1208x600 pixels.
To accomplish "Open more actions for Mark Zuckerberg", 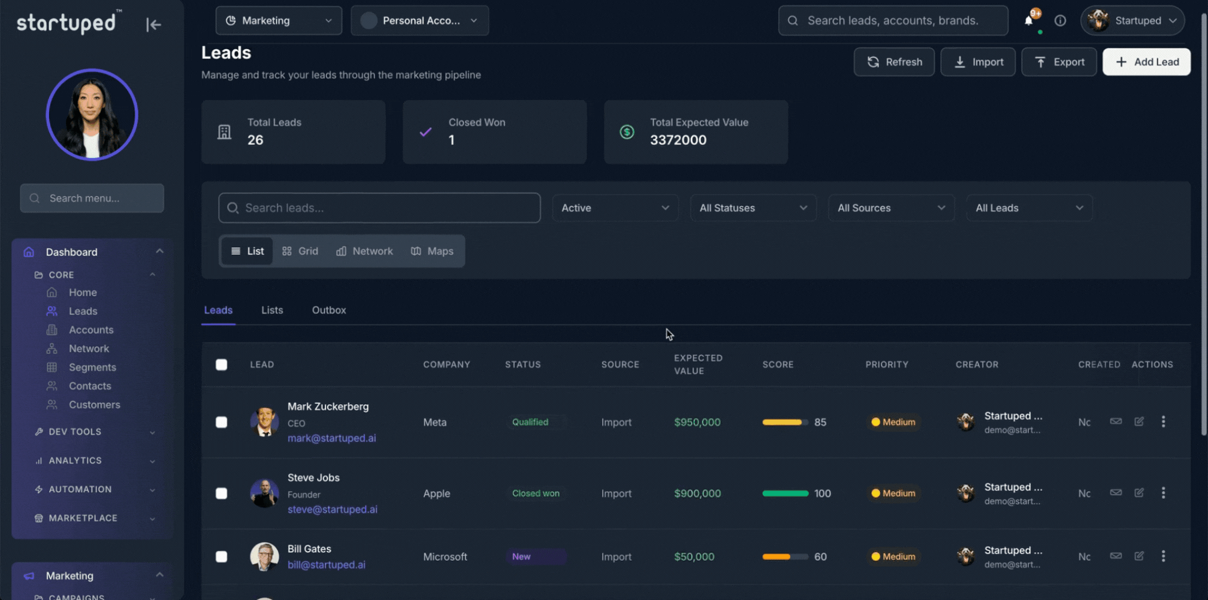I will click(1163, 422).
